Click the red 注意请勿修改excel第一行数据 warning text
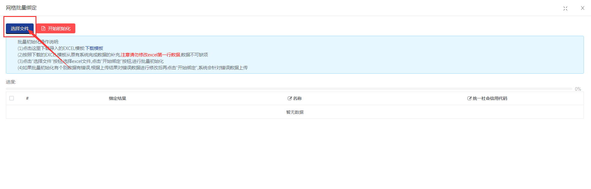The image size is (591, 189). pos(150,55)
